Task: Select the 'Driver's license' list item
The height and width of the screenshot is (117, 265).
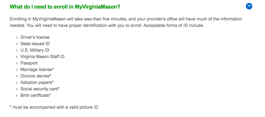Action: click(x=35, y=37)
